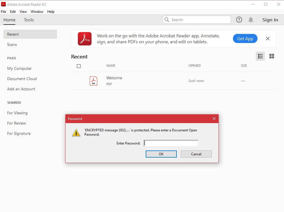Image resolution: width=284 pixels, height=212 pixels.
Task: Focus the Enter Password field
Action: point(171,143)
